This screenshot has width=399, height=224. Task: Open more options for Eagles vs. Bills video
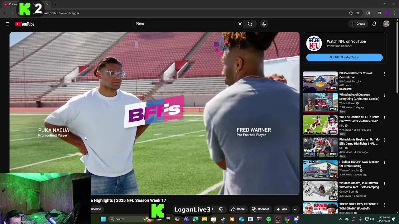point(385,140)
